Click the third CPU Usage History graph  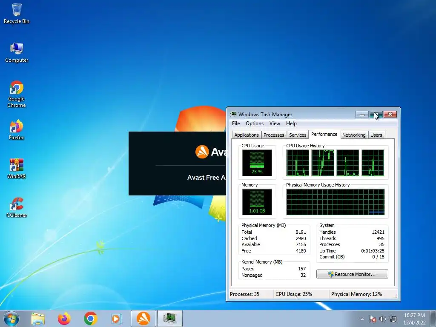point(347,163)
